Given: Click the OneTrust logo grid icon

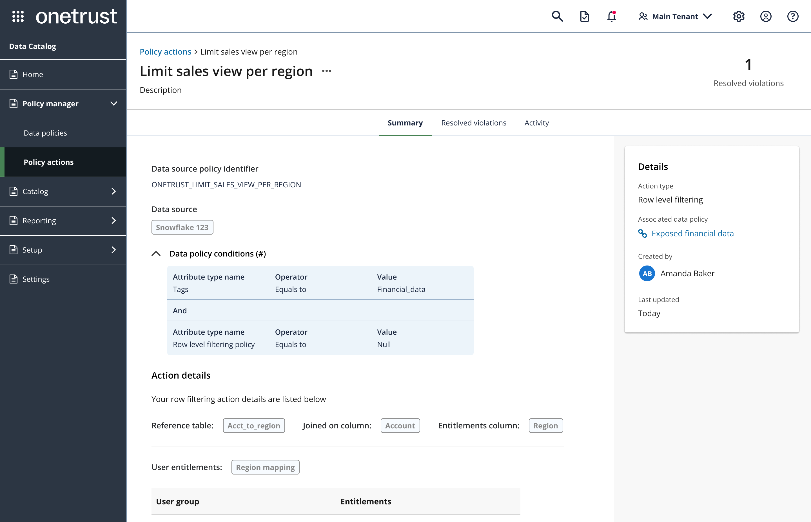Looking at the screenshot, I should click(x=18, y=16).
